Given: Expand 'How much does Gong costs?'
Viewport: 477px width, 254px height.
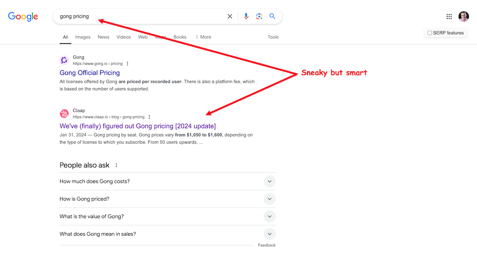Looking at the screenshot, I should [167, 181].
